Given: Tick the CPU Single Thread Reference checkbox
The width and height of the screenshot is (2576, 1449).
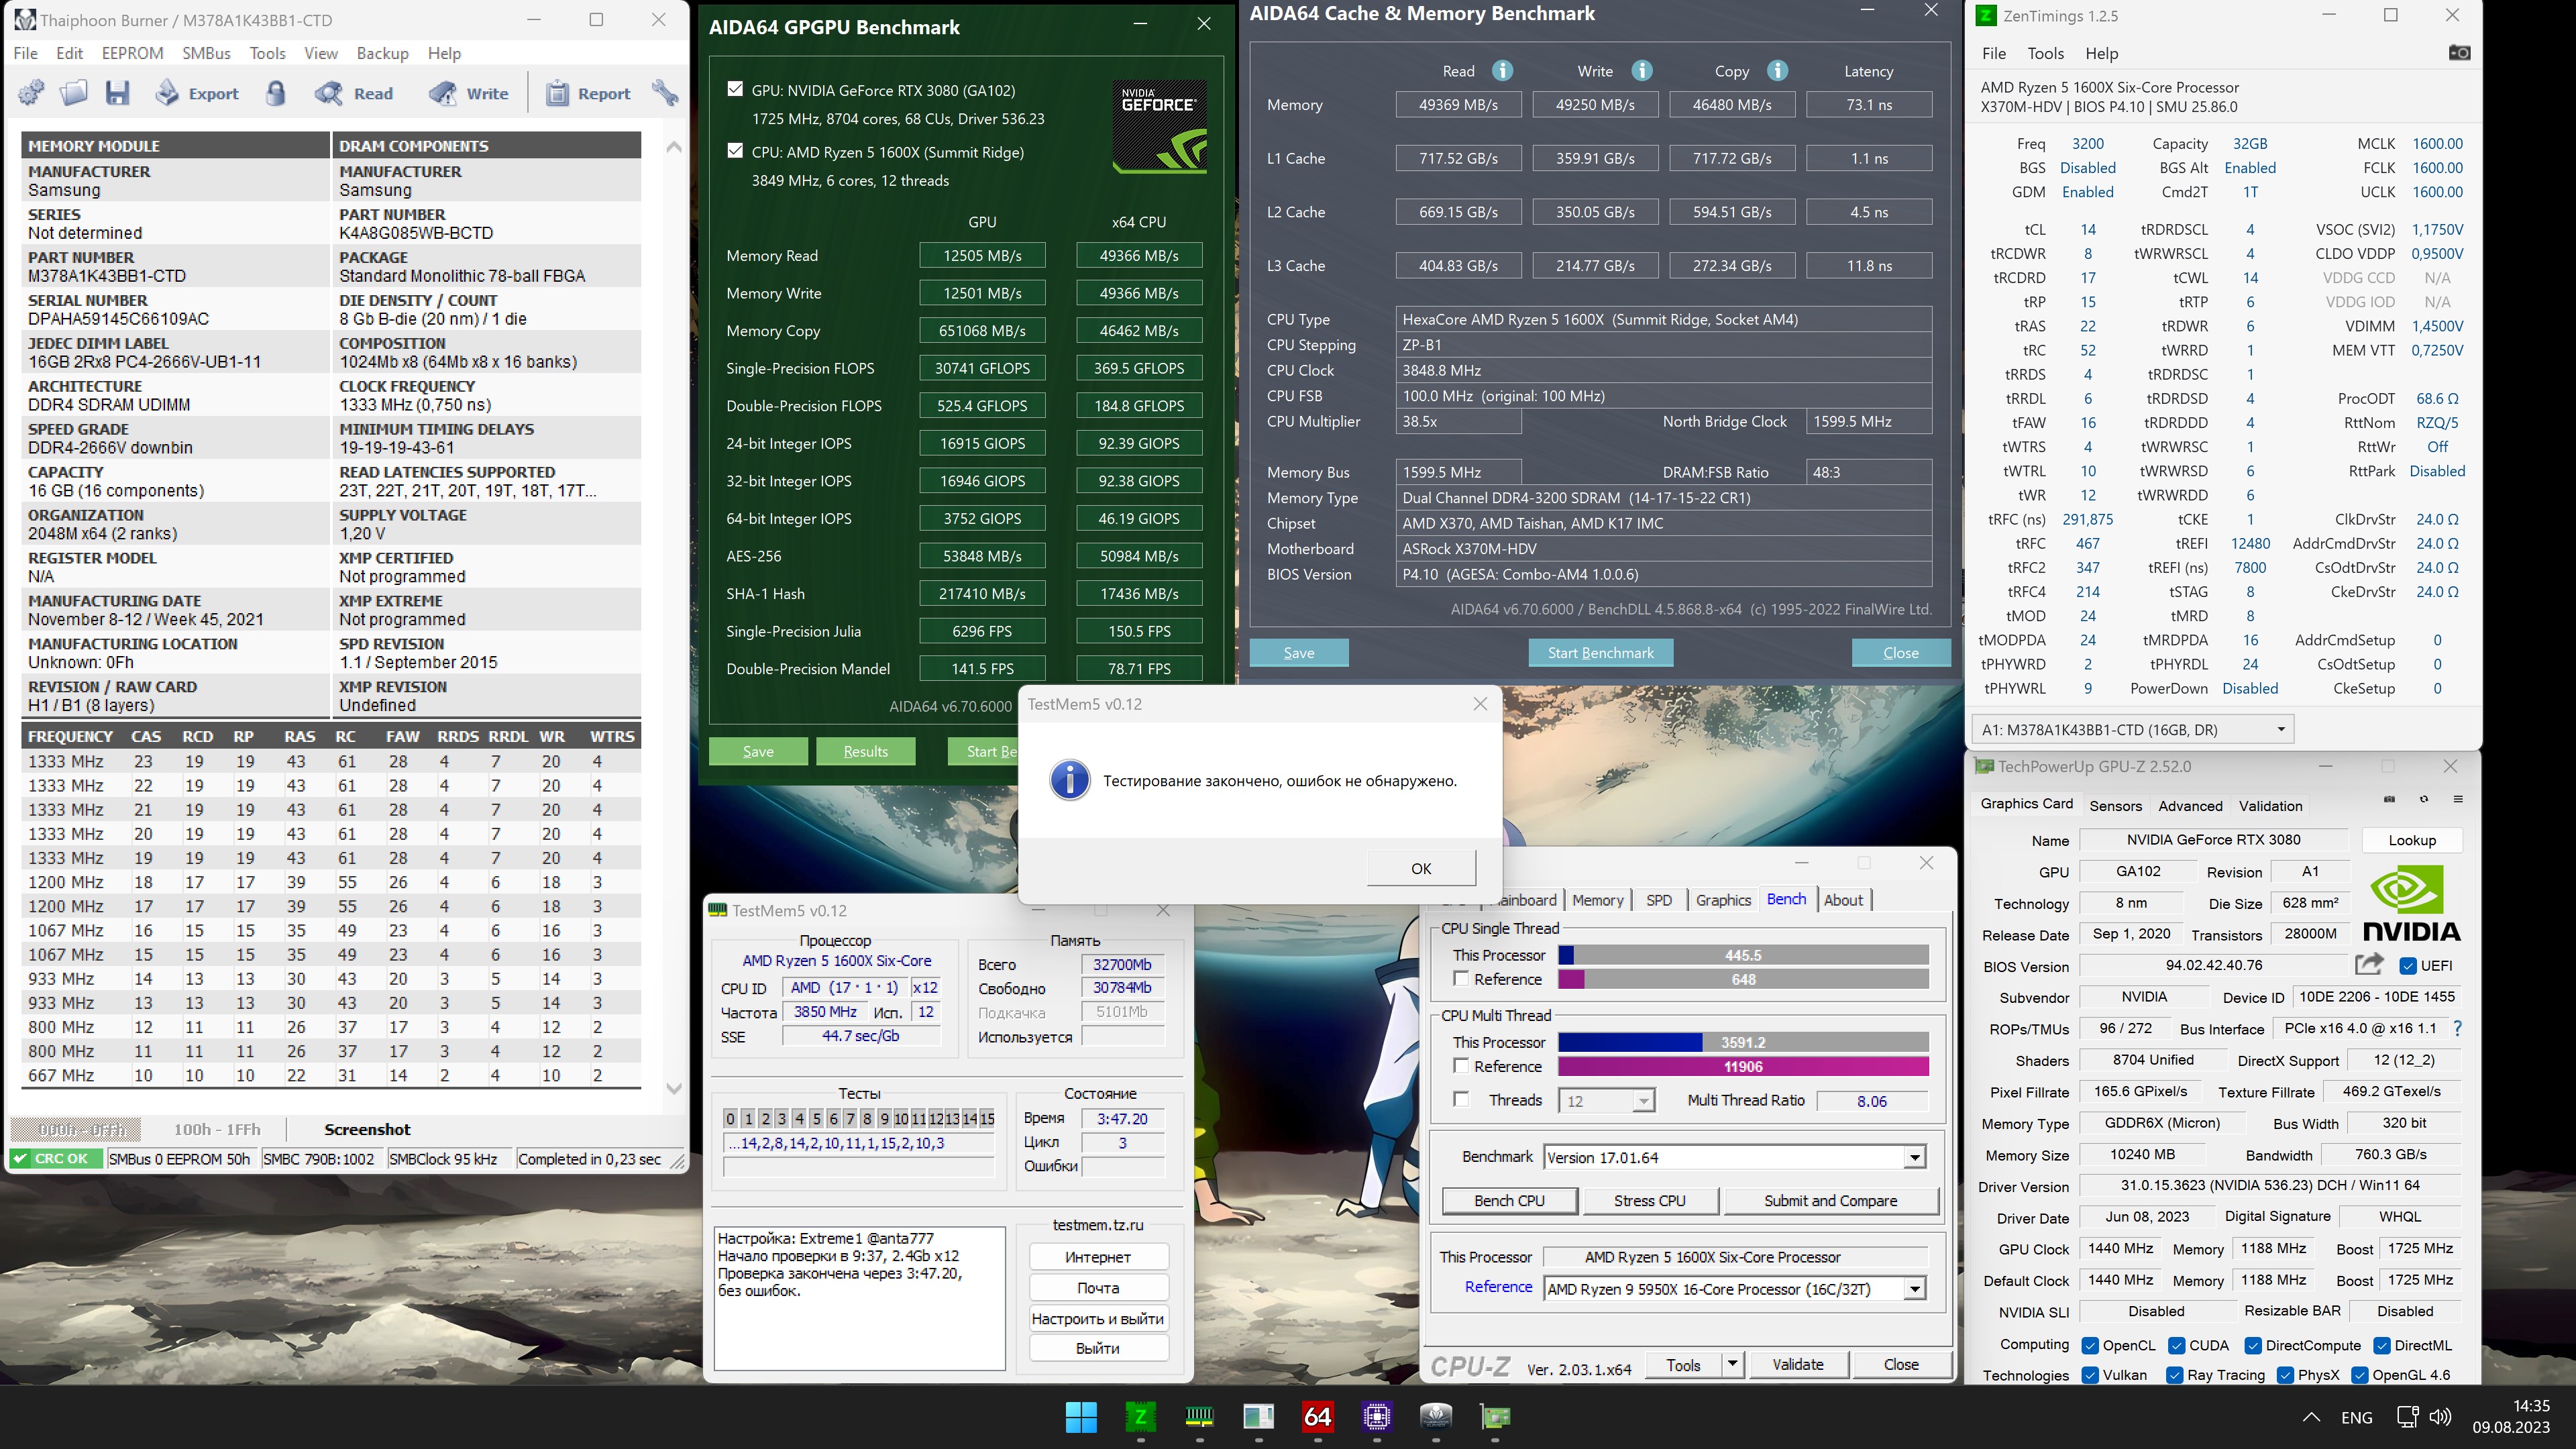Looking at the screenshot, I should click(1462, 979).
